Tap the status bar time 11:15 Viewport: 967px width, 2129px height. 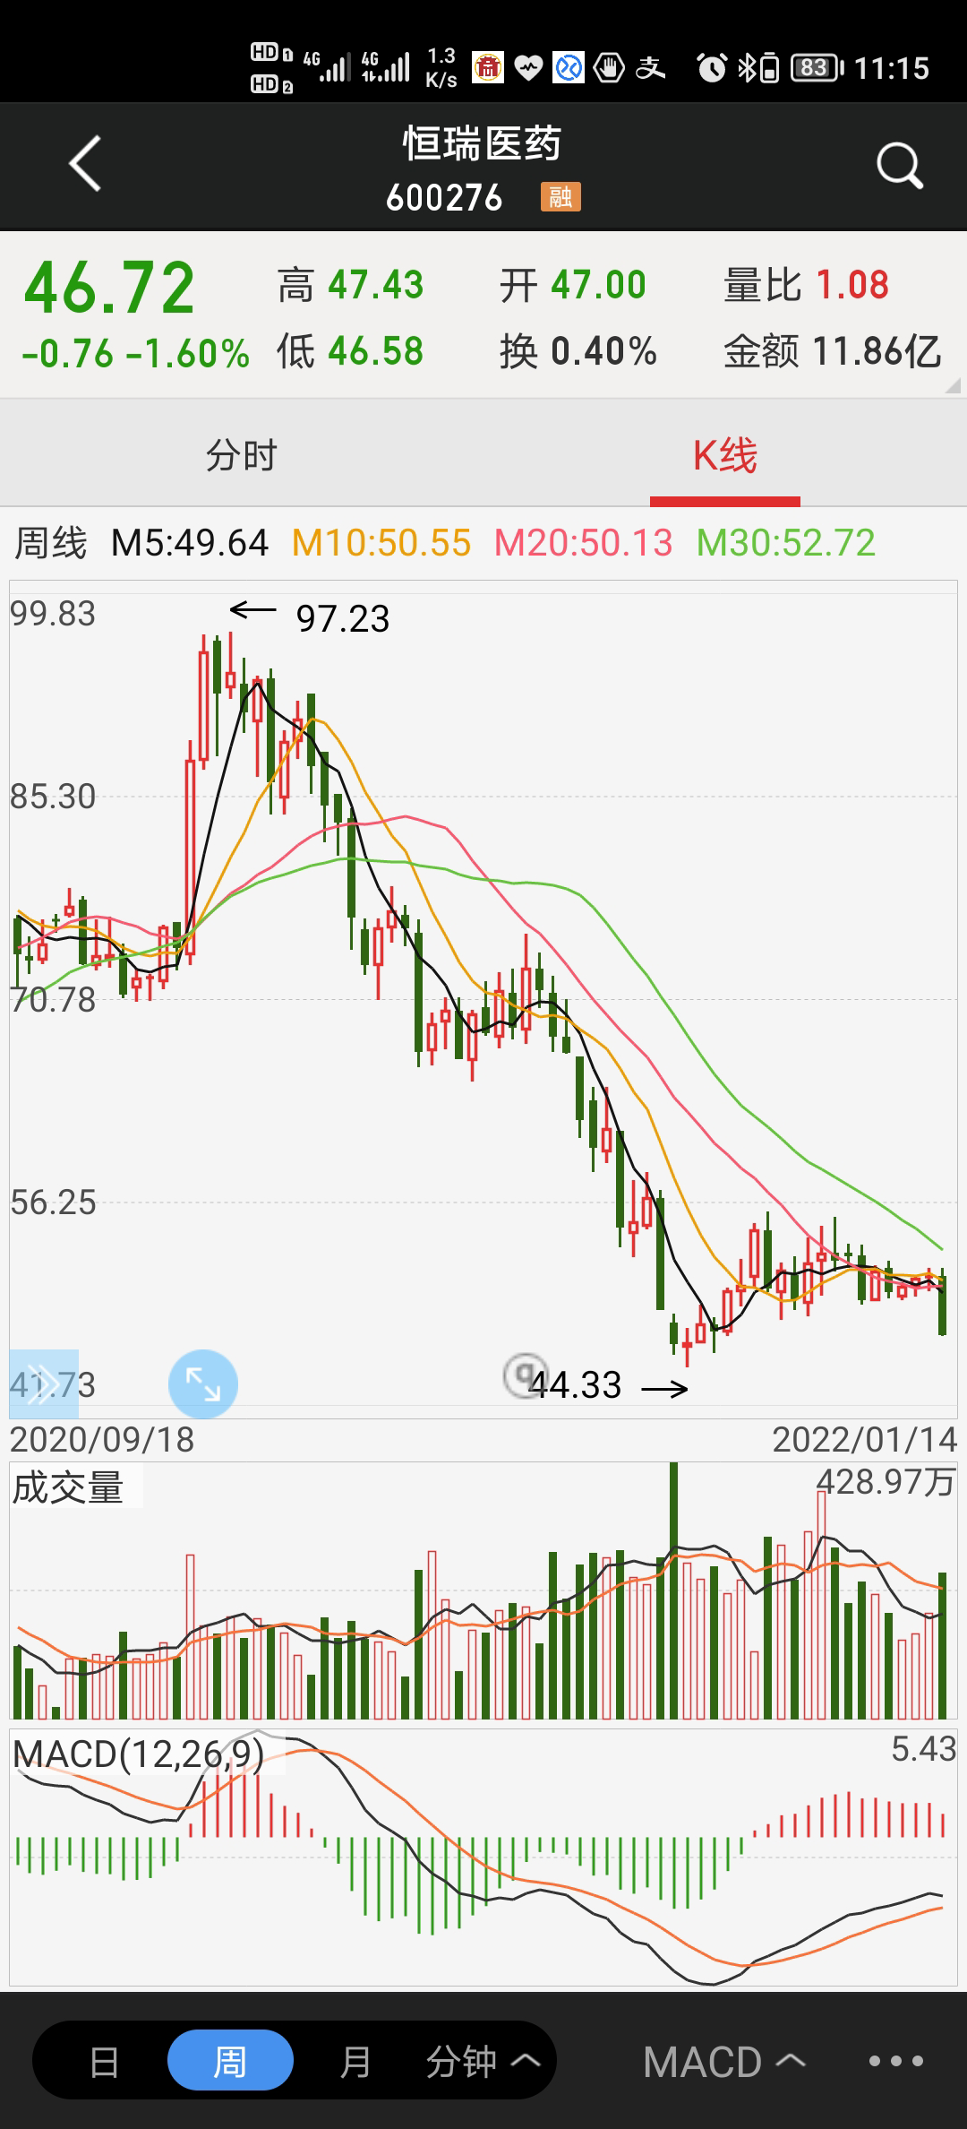pyautogui.click(x=892, y=68)
